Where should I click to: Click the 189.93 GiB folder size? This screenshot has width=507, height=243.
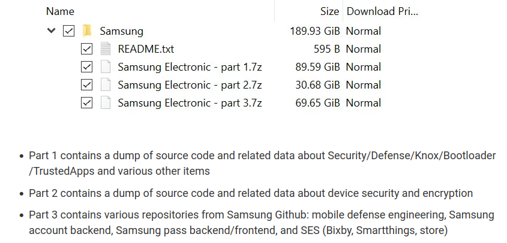point(315,31)
